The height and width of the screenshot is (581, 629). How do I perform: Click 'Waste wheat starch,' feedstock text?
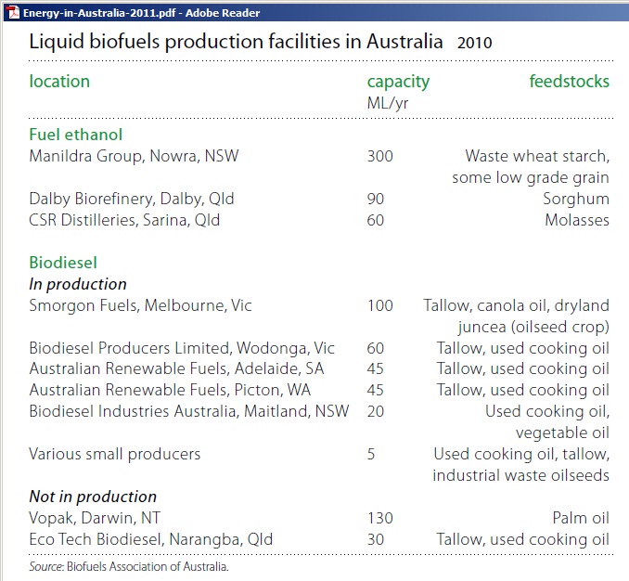pos(537,156)
